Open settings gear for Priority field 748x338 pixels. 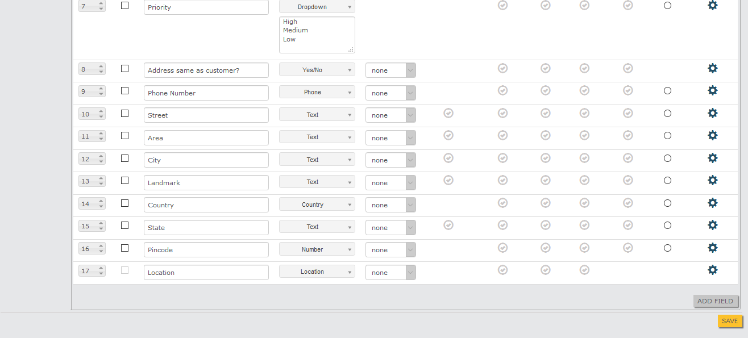pyautogui.click(x=712, y=5)
